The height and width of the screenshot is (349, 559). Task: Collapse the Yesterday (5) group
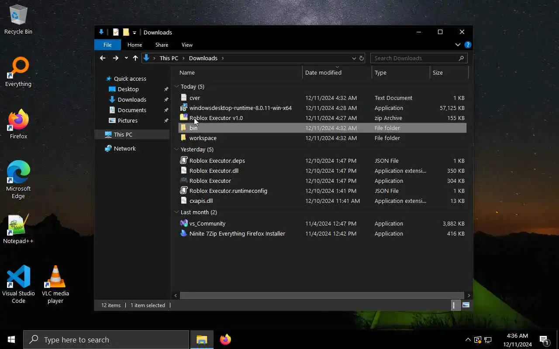click(x=176, y=149)
